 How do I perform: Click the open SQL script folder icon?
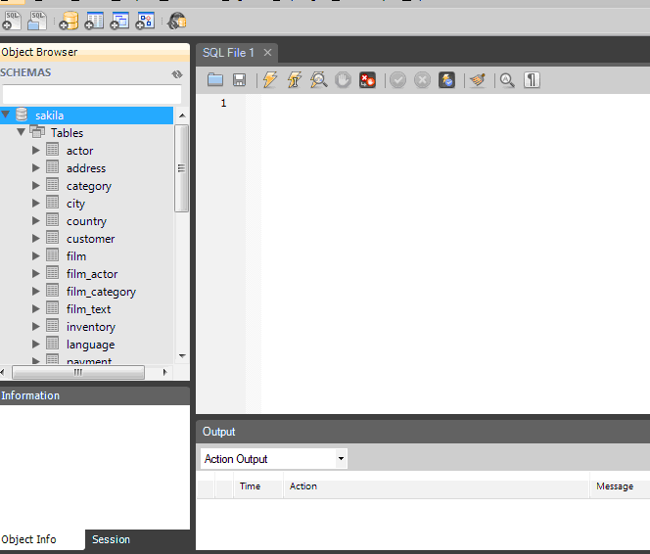pos(215,80)
